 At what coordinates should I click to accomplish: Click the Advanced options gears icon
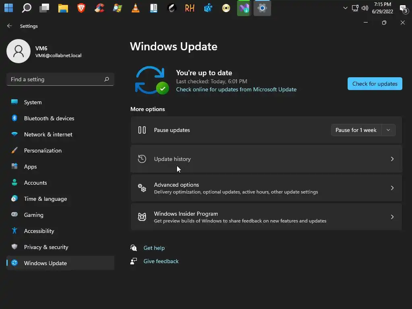click(x=142, y=188)
